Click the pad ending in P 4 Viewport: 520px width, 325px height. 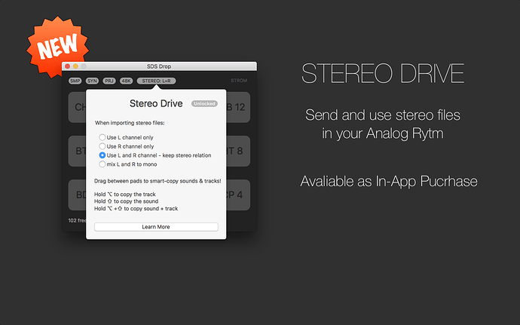(x=238, y=195)
